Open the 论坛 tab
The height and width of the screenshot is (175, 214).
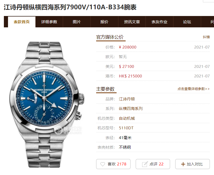point(187,22)
